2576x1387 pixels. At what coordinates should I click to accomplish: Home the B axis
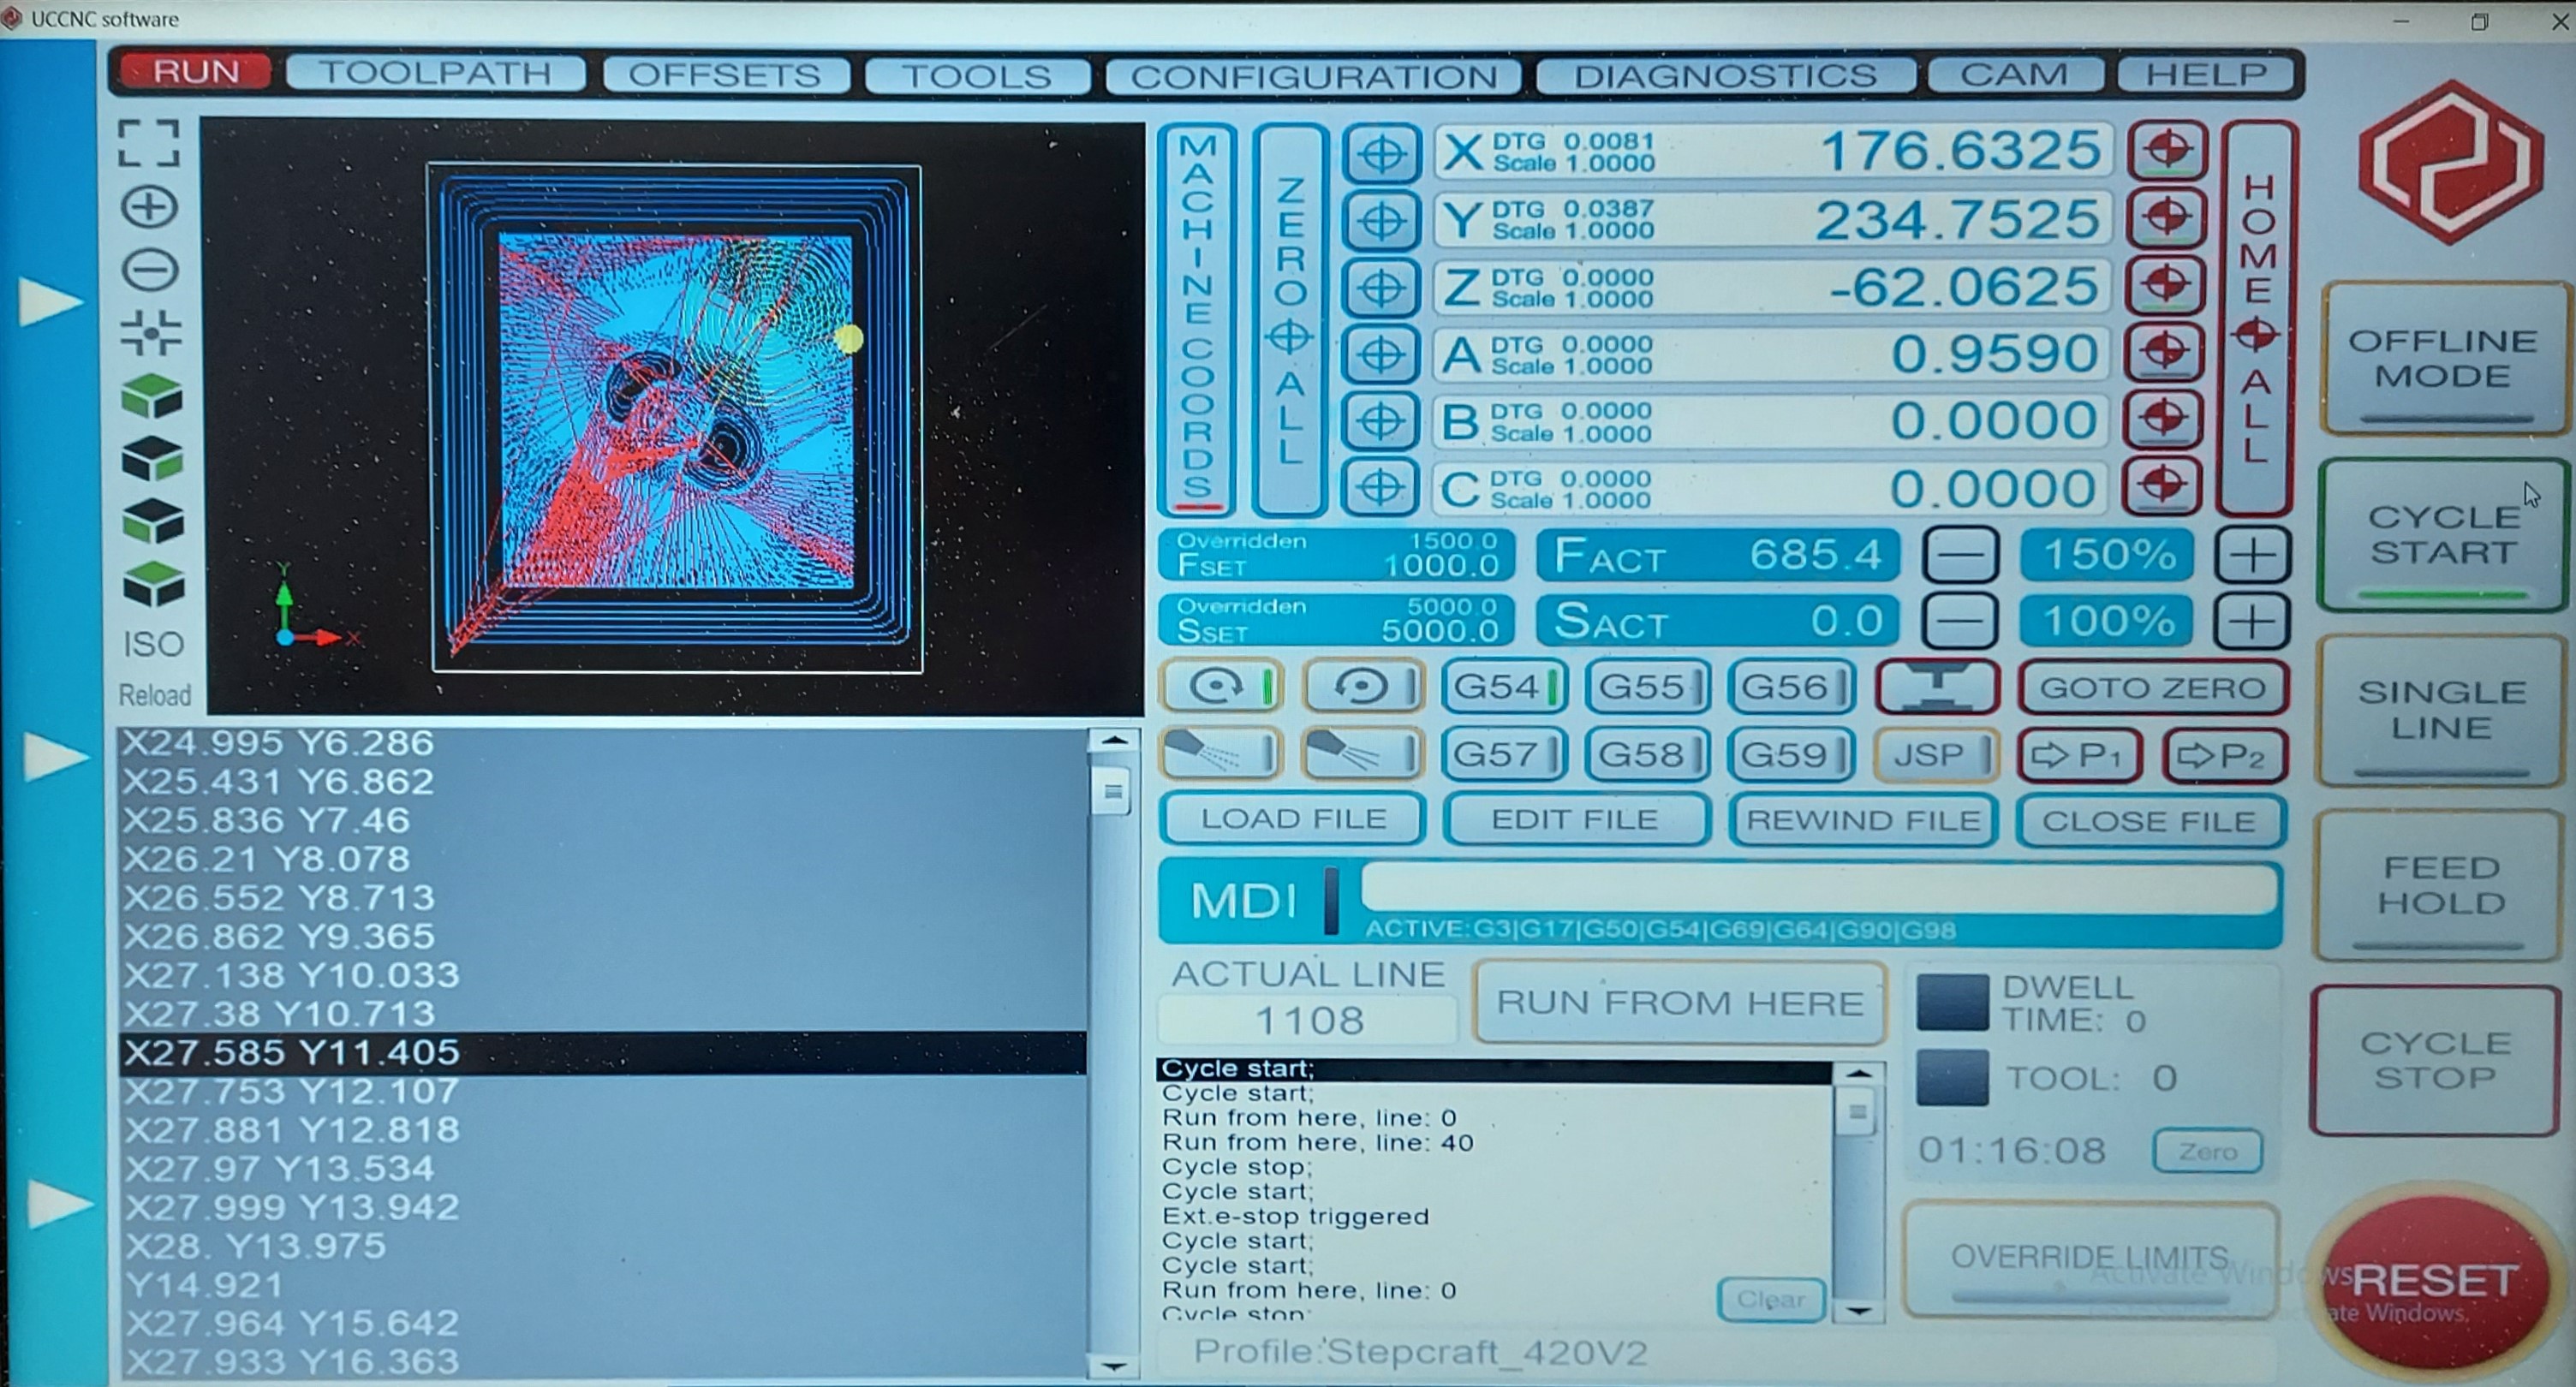click(x=2164, y=419)
